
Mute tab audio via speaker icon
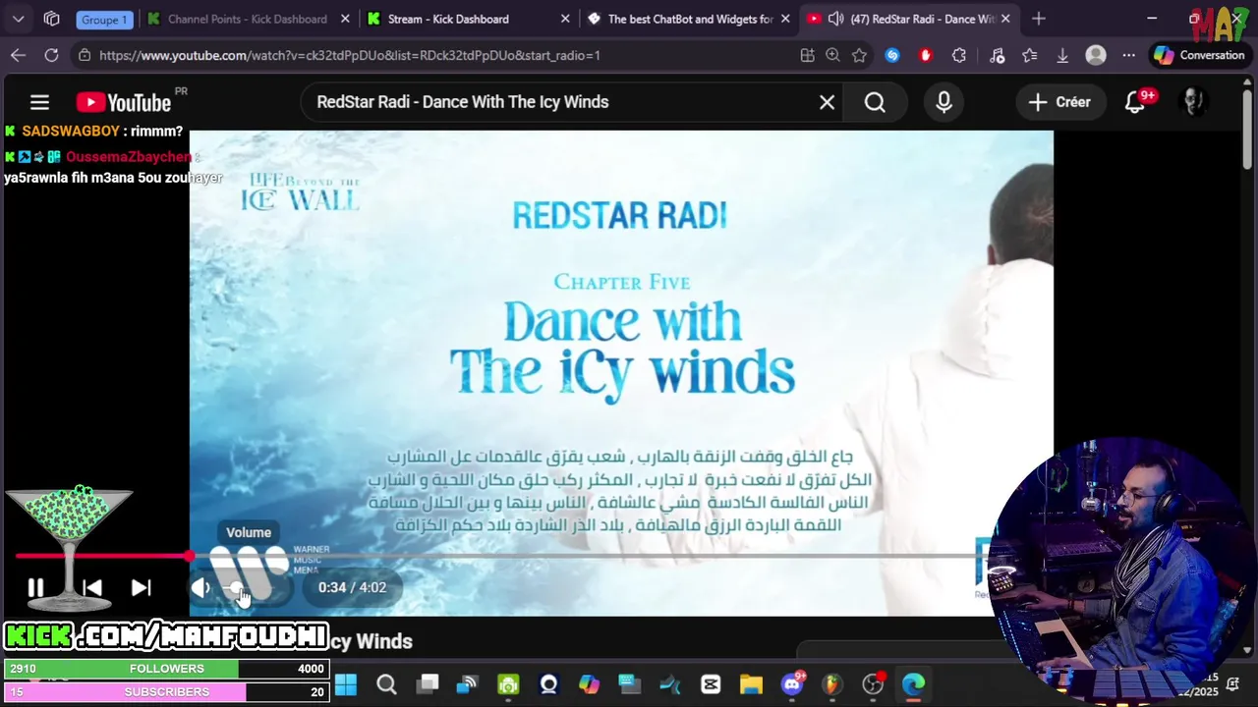tap(835, 19)
